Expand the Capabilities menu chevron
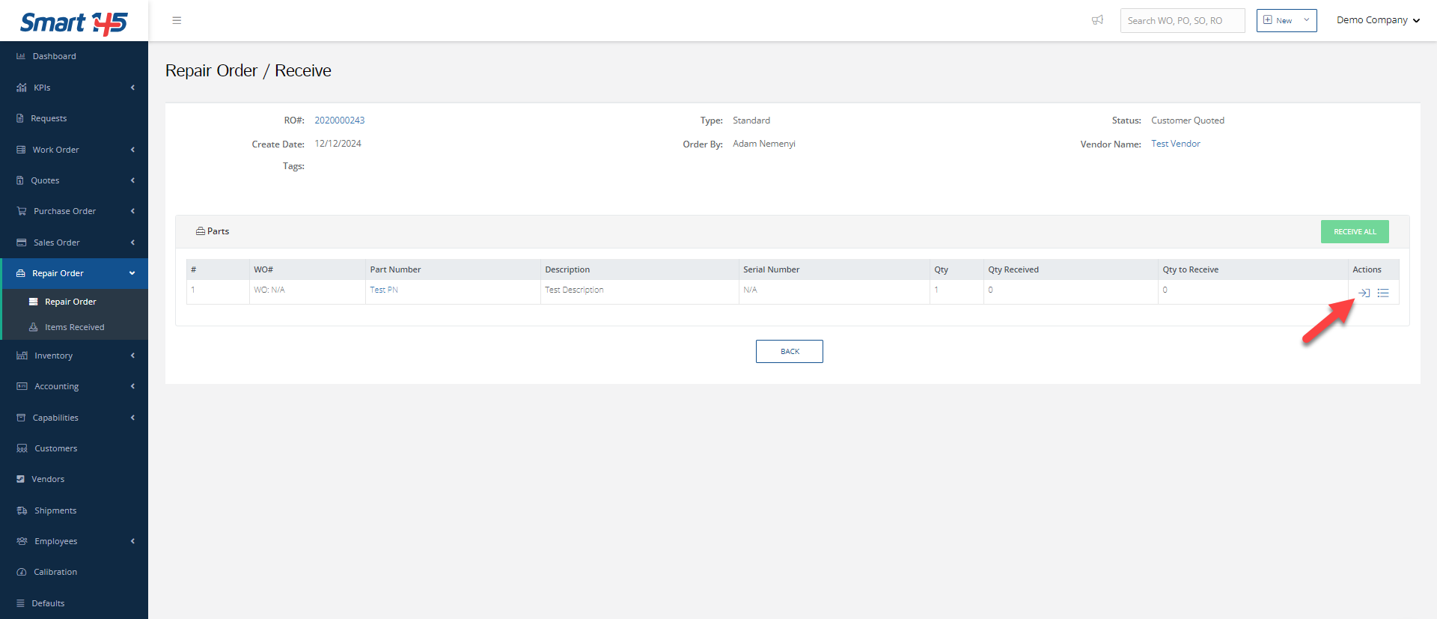The width and height of the screenshot is (1437, 619). [132, 418]
